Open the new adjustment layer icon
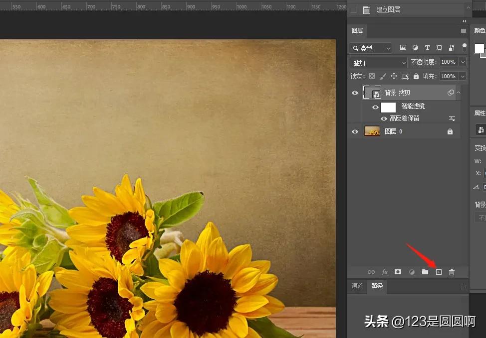Image resolution: width=486 pixels, height=338 pixels. [x=412, y=272]
